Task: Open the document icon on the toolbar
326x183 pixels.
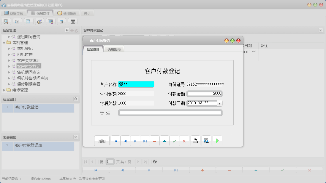Action: [x=29, y=21]
